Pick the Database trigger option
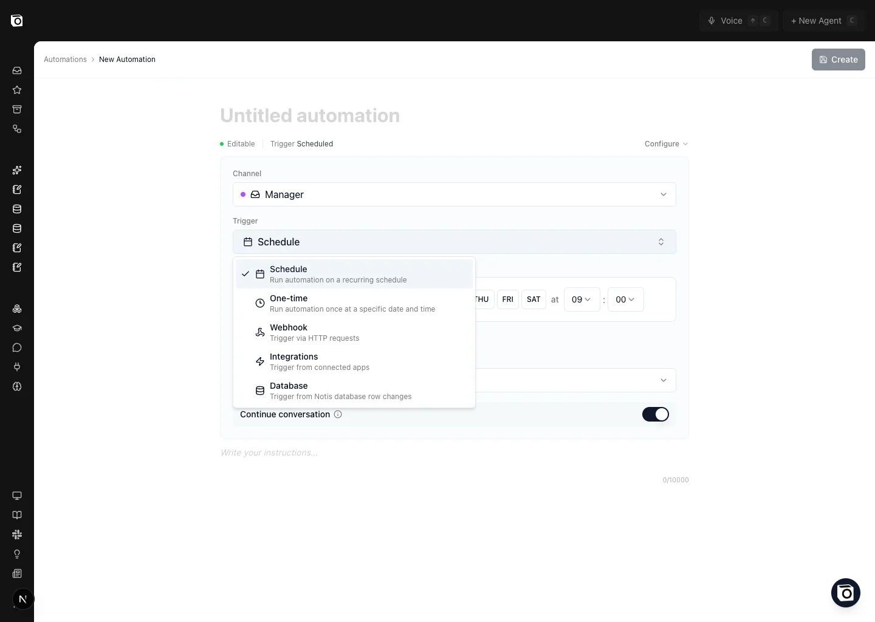The image size is (875, 622). (x=354, y=391)
